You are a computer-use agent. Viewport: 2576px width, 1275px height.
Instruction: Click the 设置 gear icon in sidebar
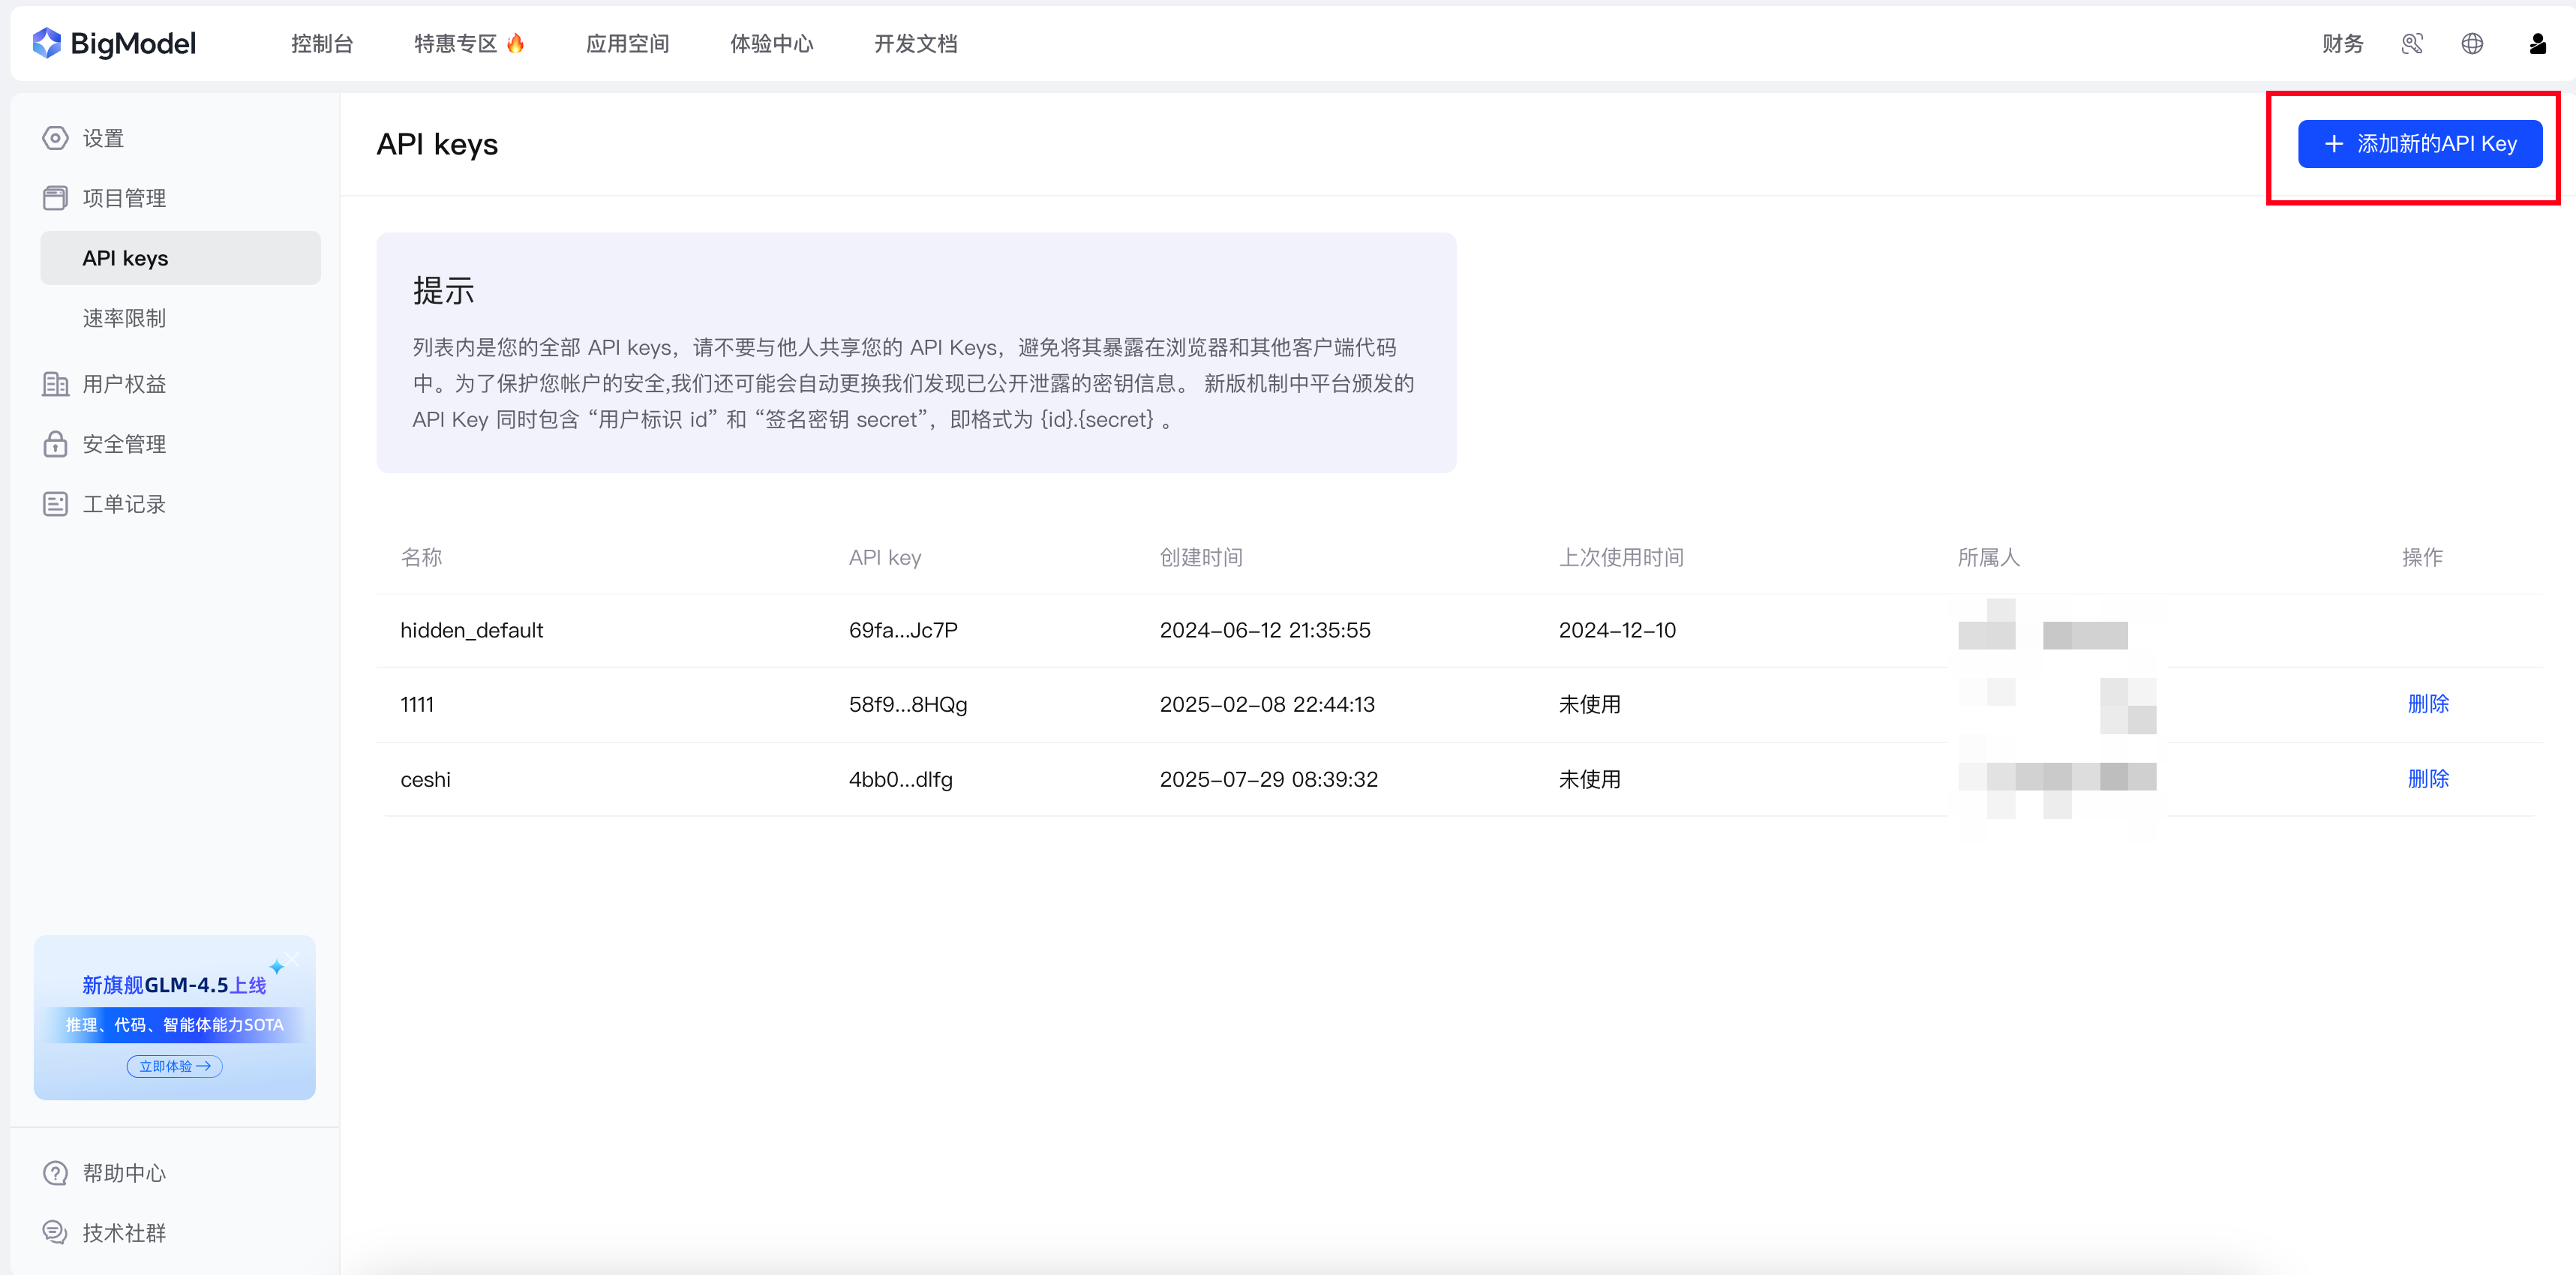[55, 138]
